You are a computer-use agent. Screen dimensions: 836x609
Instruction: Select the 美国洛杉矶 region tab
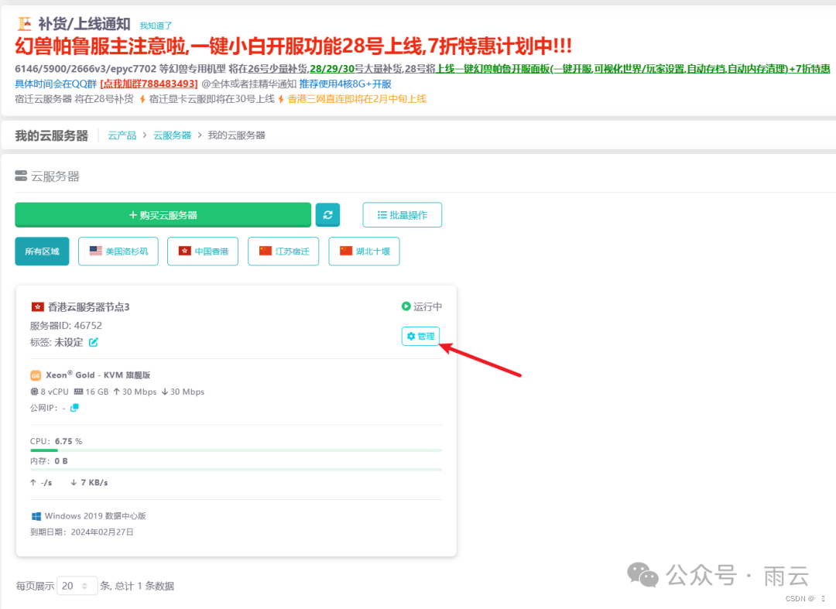118,251
